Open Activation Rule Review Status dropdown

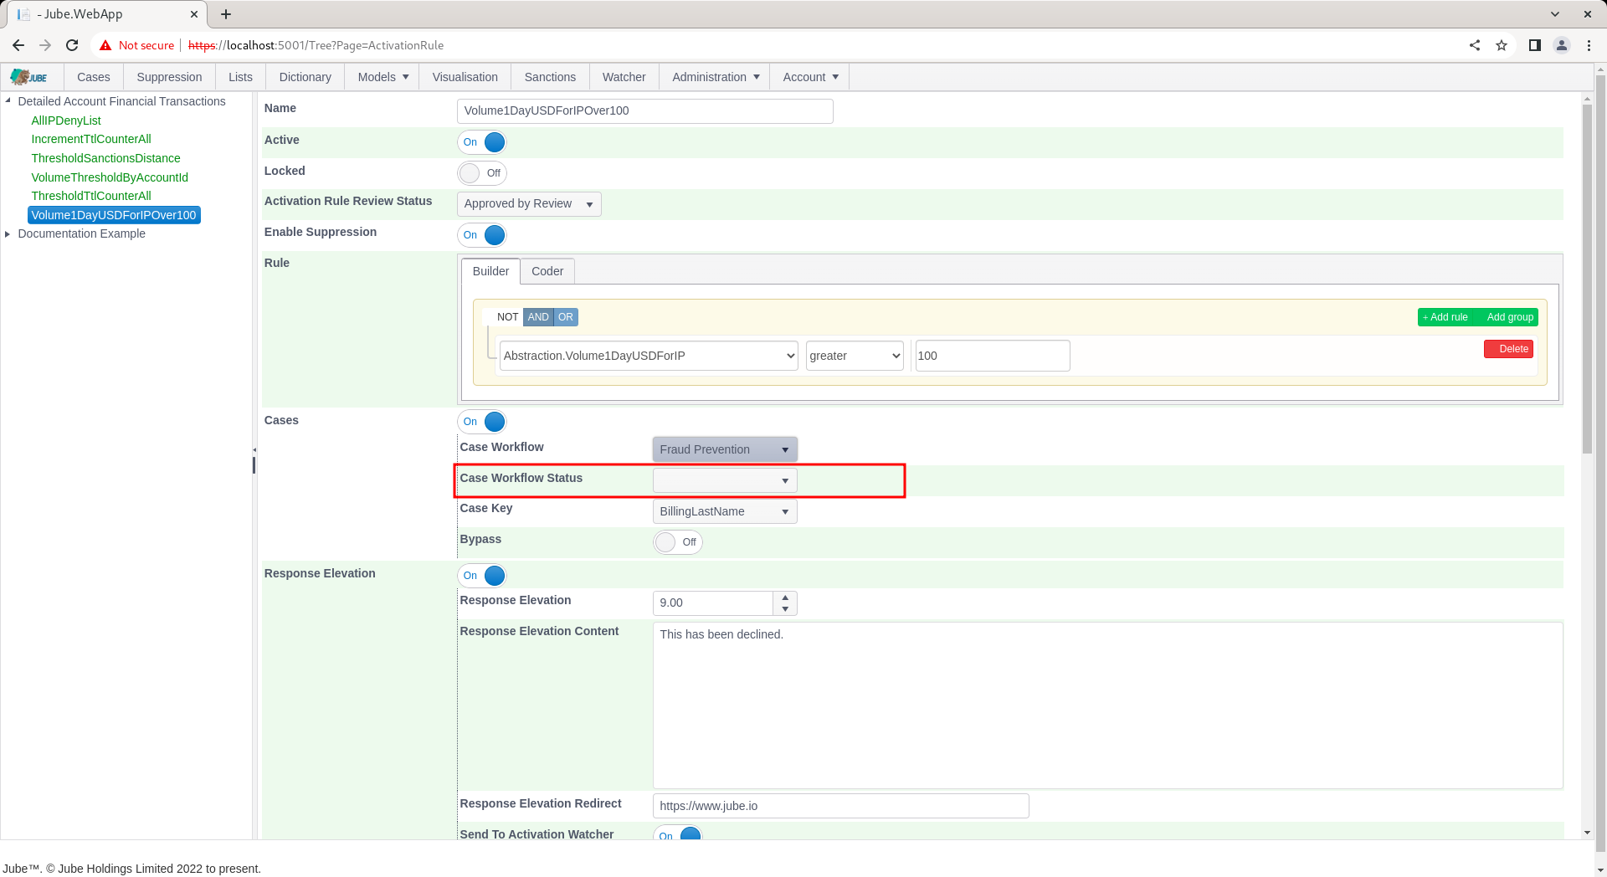529,204
